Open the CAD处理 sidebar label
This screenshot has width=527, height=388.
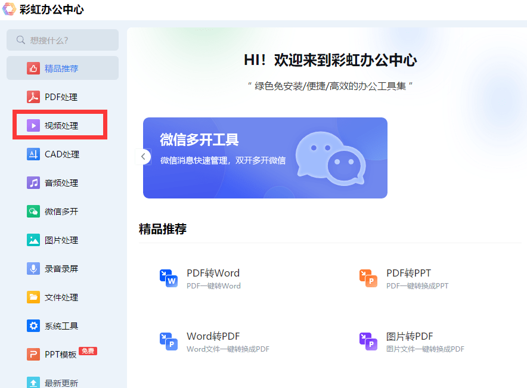click(62, 154)
